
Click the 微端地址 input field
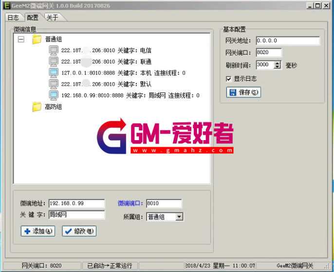77,203
